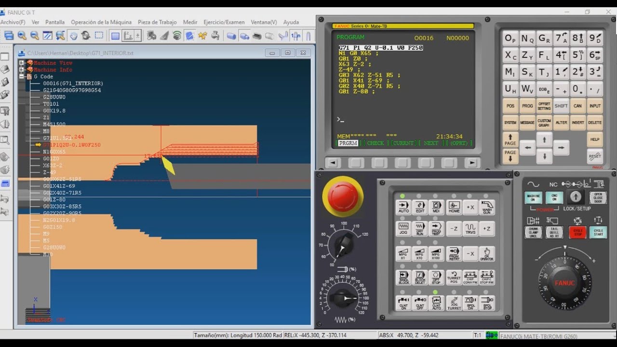Click the RESET key on keypad
Viewport: 617px width, 347px height.
coord(595,156)
